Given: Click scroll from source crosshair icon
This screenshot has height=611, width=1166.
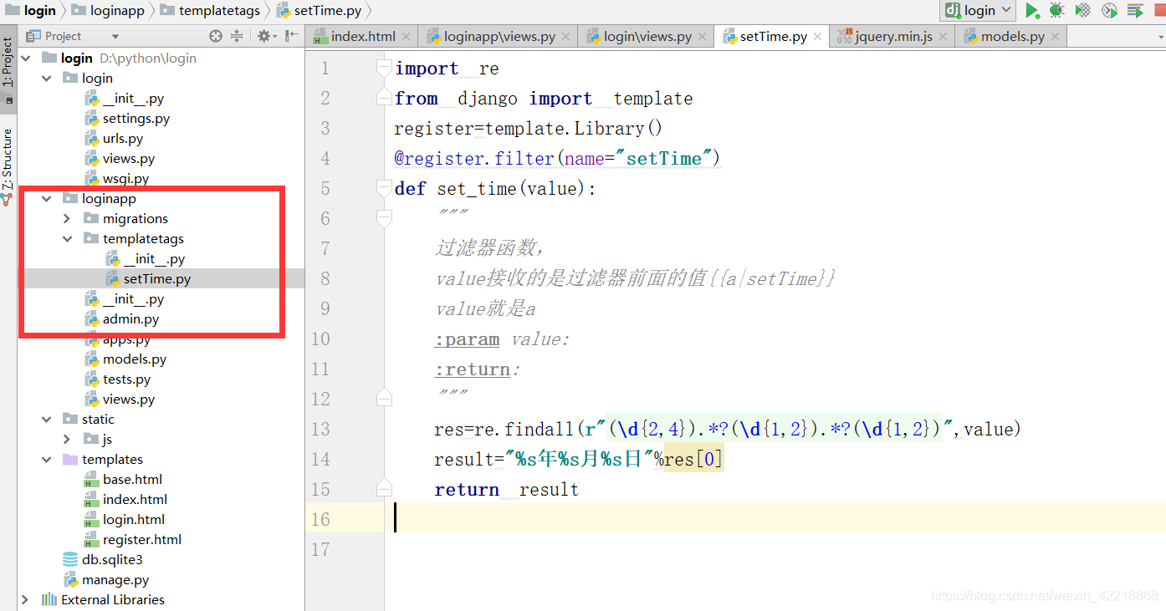Looking at the screenshot, I should [216, 36].
